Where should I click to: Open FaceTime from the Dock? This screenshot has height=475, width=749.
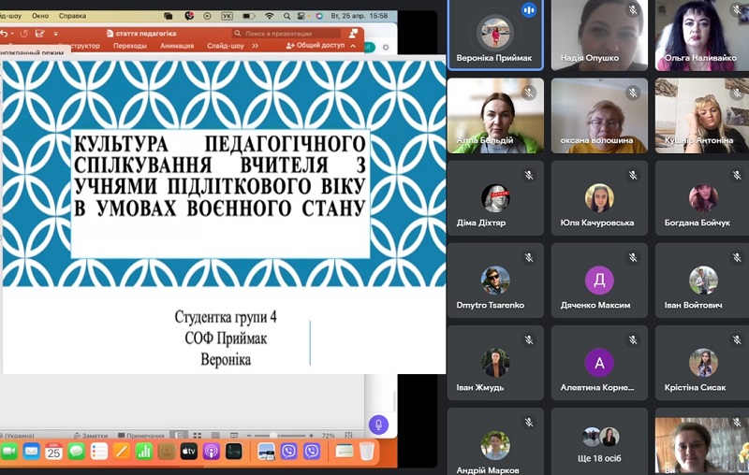[8, 451]
